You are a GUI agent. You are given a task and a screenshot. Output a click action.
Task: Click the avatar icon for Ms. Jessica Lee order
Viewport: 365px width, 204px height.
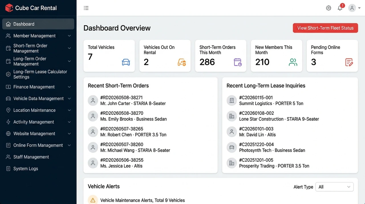pos(93,163)
